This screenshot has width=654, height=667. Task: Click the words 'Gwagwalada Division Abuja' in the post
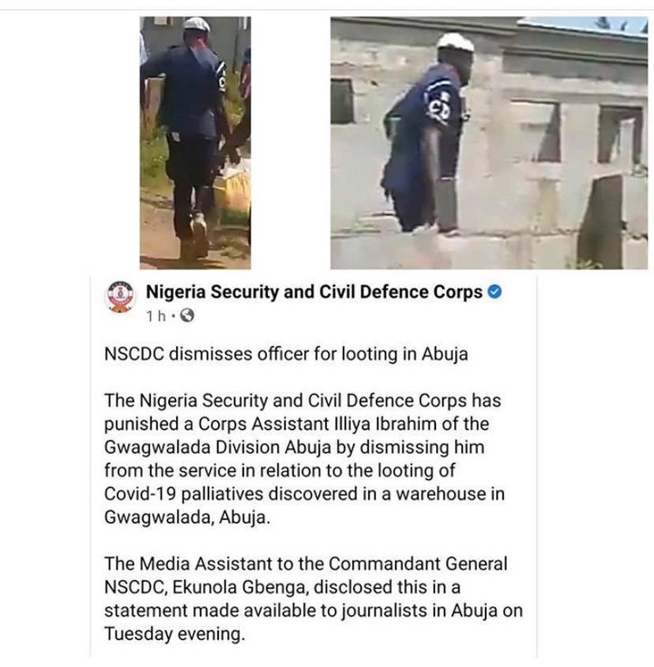[218, 447]
